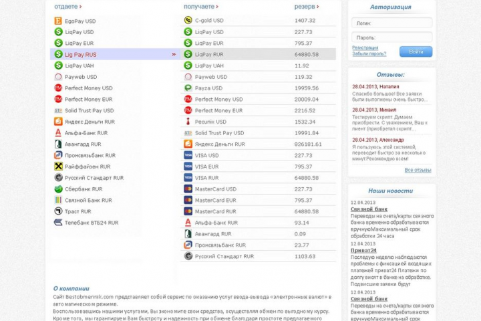Sort by the резерв column header
This screenshot has height=321, width=481.
point(307,7)
